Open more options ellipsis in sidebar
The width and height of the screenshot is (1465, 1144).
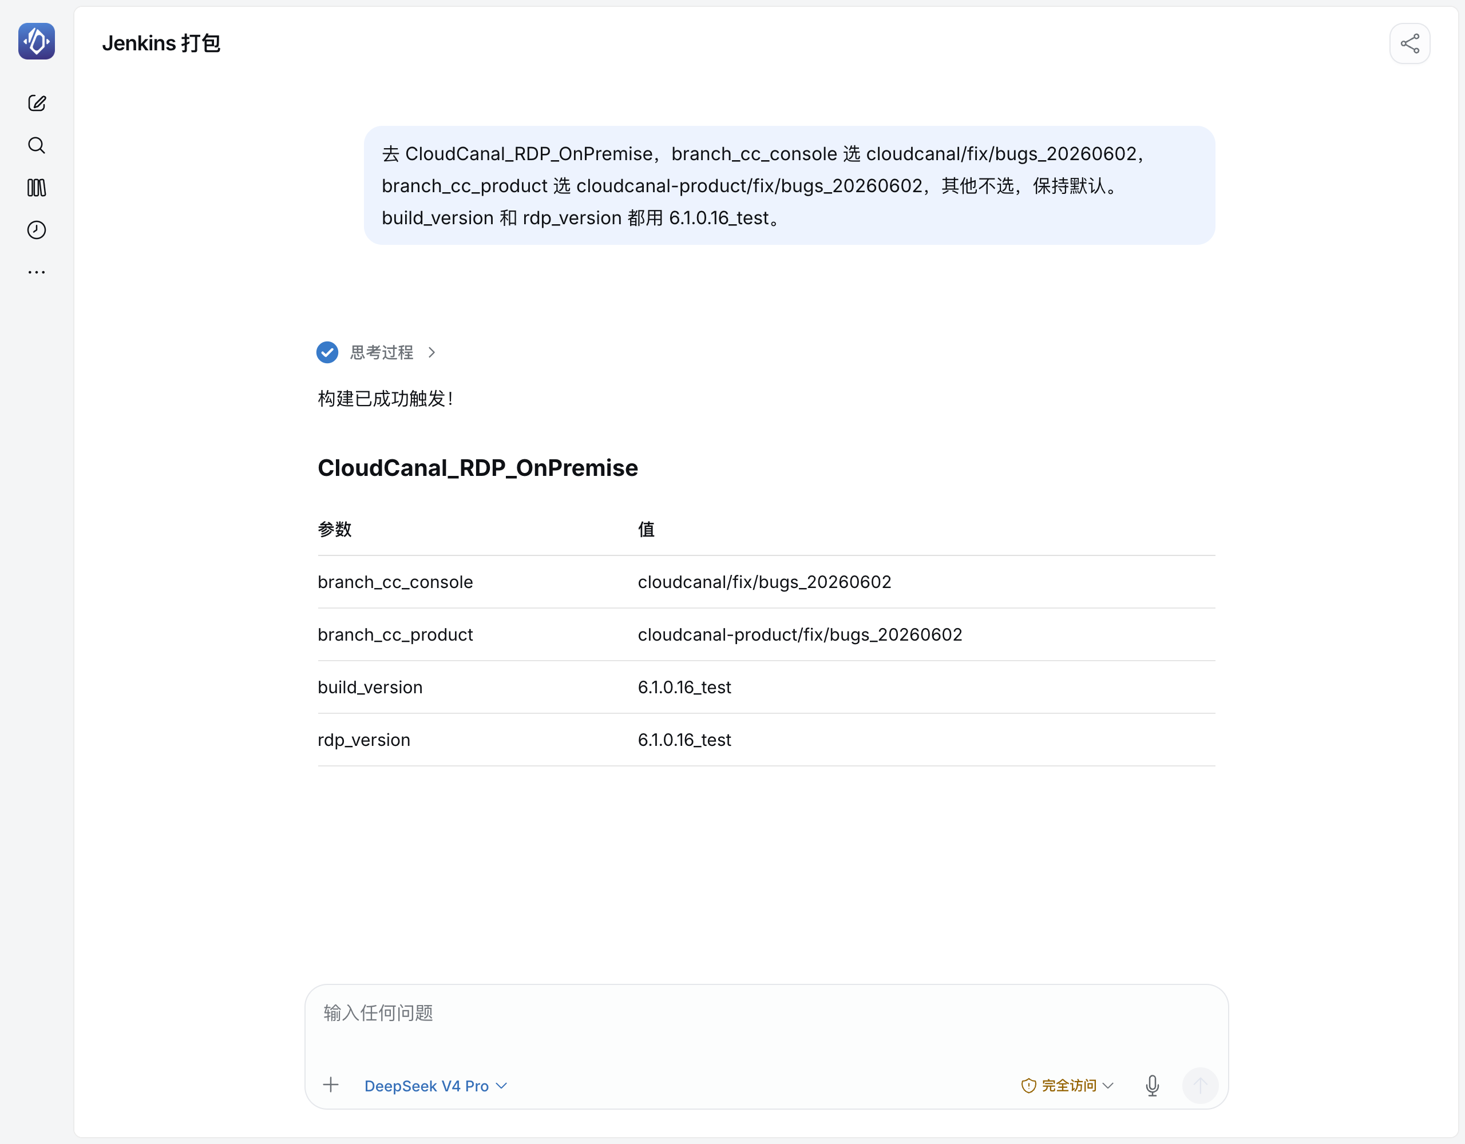pos(37,272)
